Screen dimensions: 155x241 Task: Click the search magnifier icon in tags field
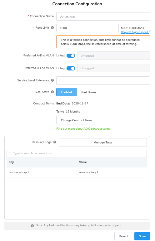[10, 153]
